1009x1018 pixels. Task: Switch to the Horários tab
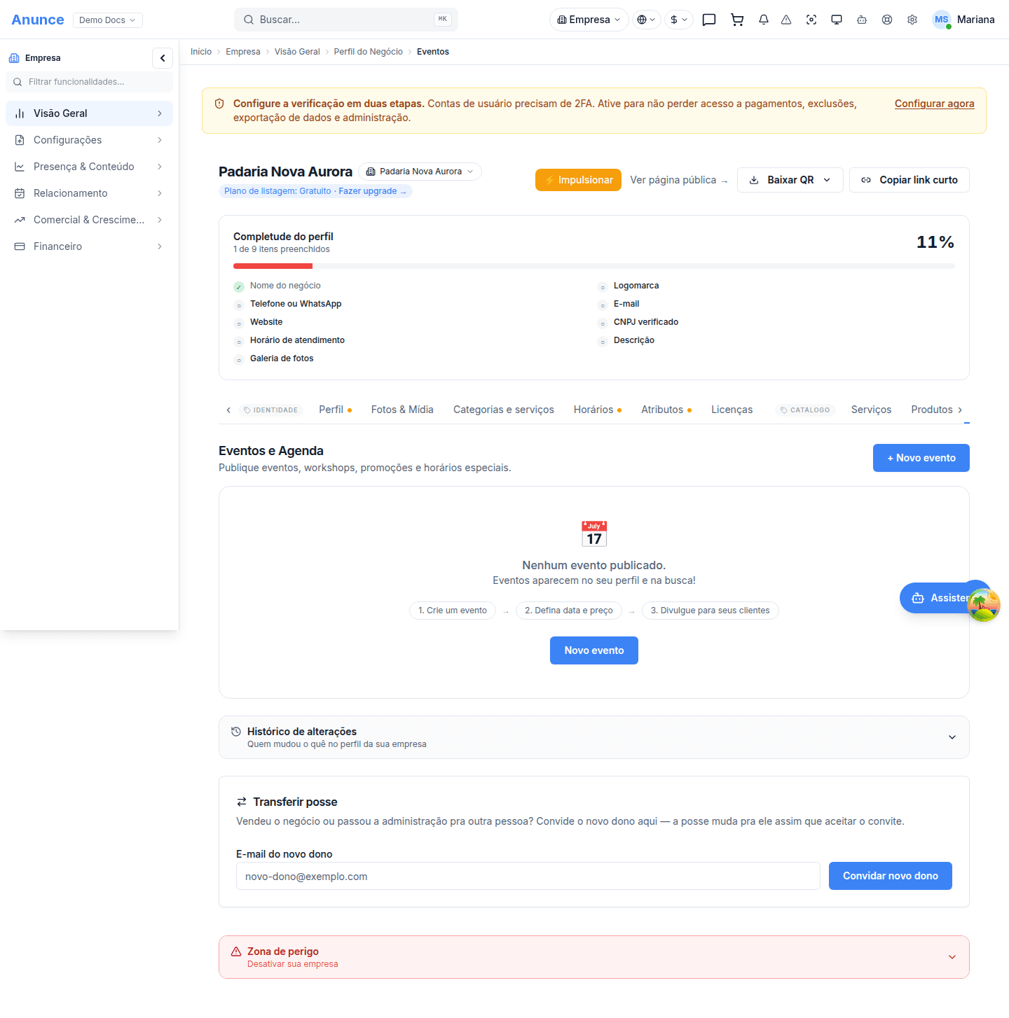click(x=598, y=410)
